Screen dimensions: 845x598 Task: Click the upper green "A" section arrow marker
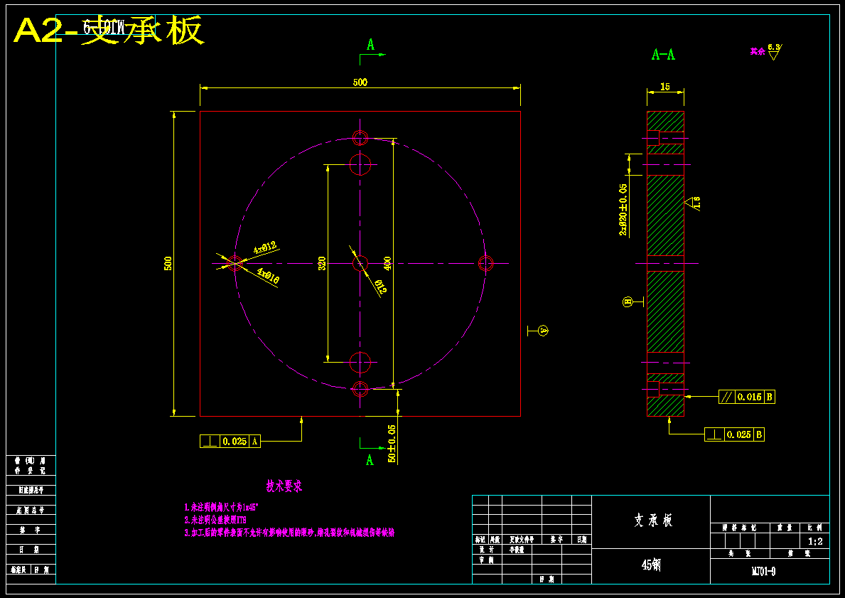pos(371,45)
